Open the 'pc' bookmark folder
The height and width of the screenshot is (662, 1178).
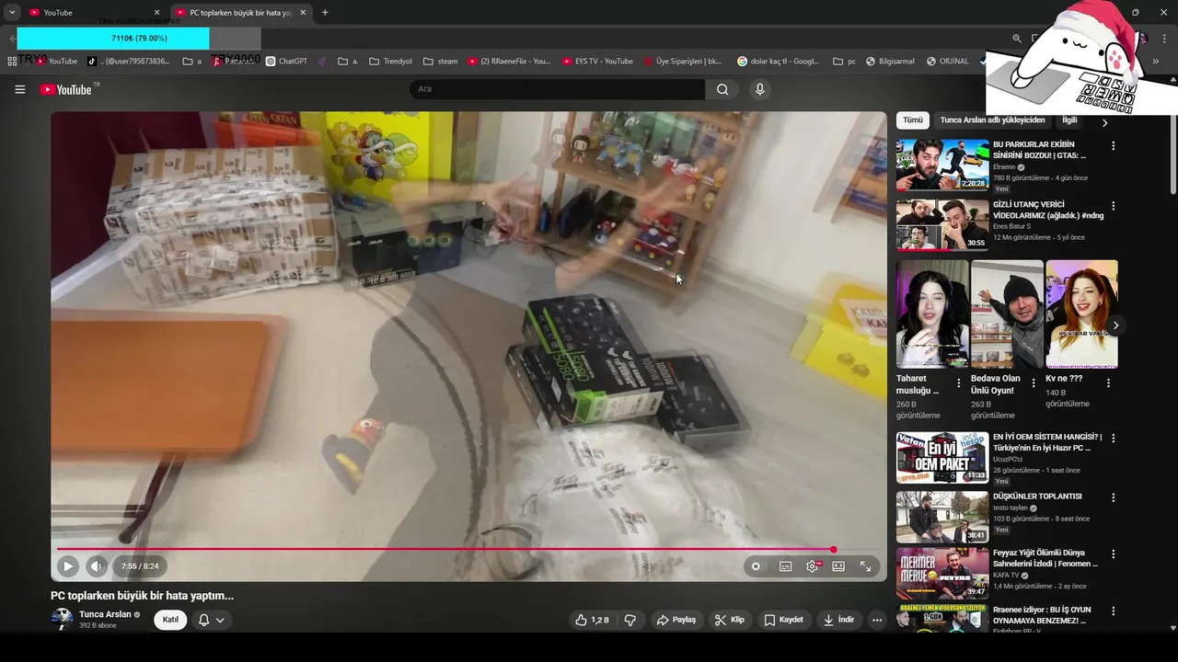click(x=844, y=62)
